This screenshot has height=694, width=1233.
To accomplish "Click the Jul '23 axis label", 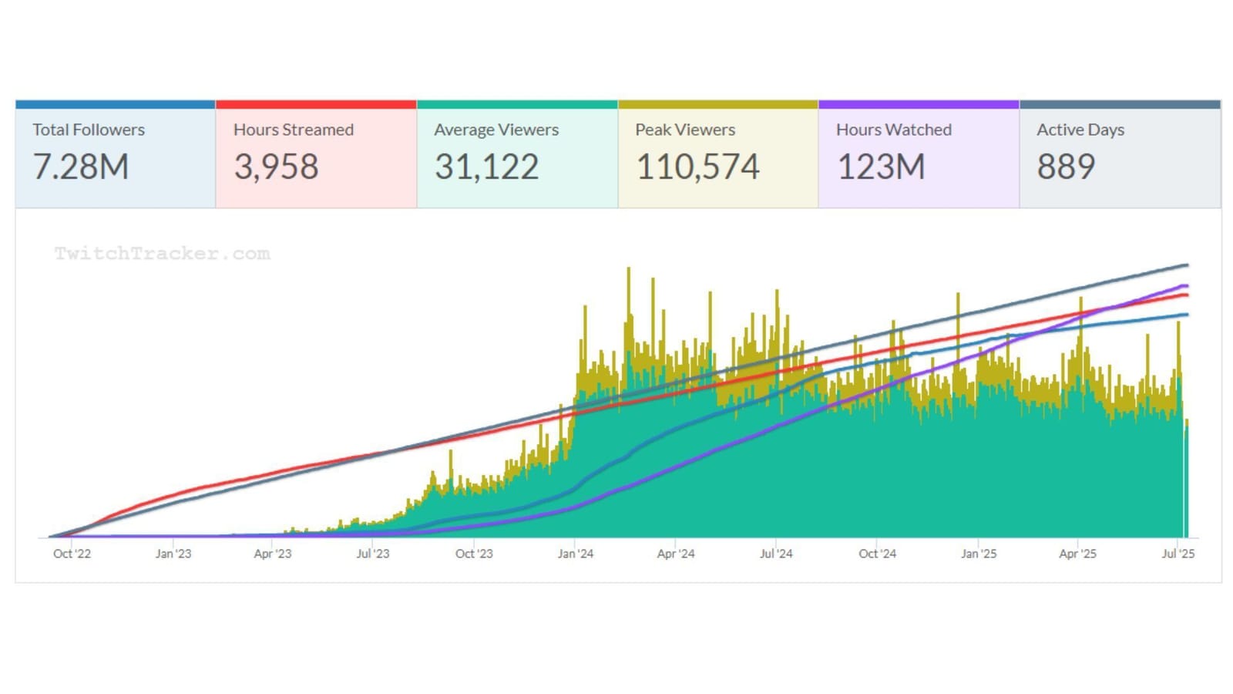I will (x=373, y=554).
